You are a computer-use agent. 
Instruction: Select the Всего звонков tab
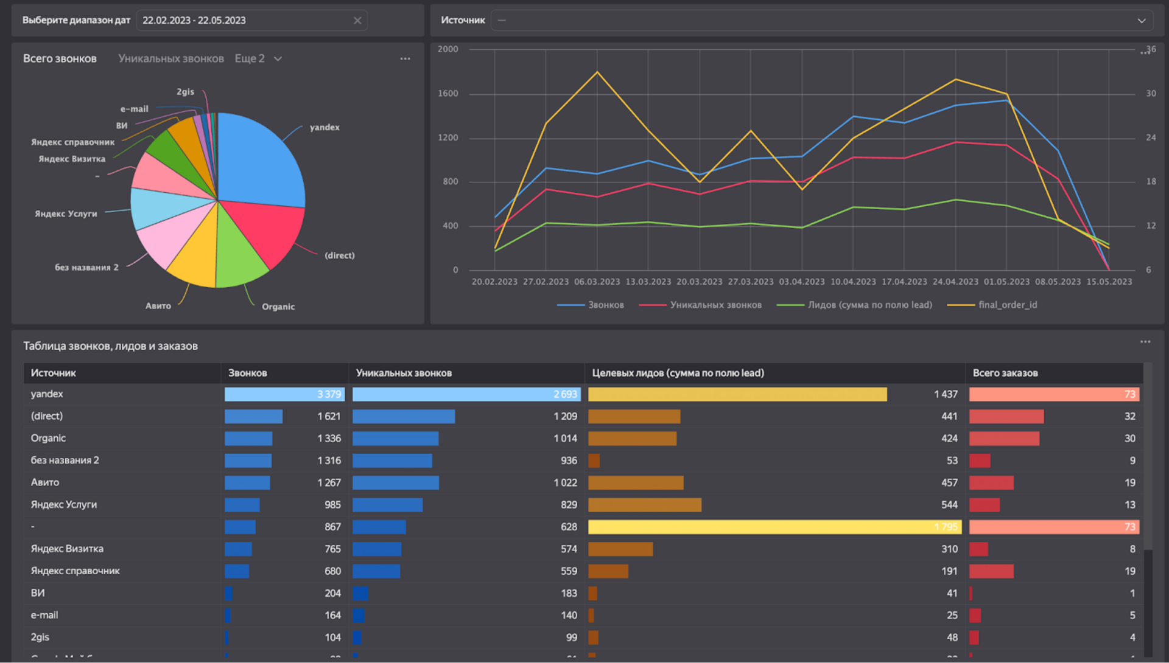[x=60, y=59]
